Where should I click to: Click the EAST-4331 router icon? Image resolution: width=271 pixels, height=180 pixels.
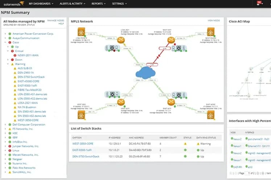(171, 102)
